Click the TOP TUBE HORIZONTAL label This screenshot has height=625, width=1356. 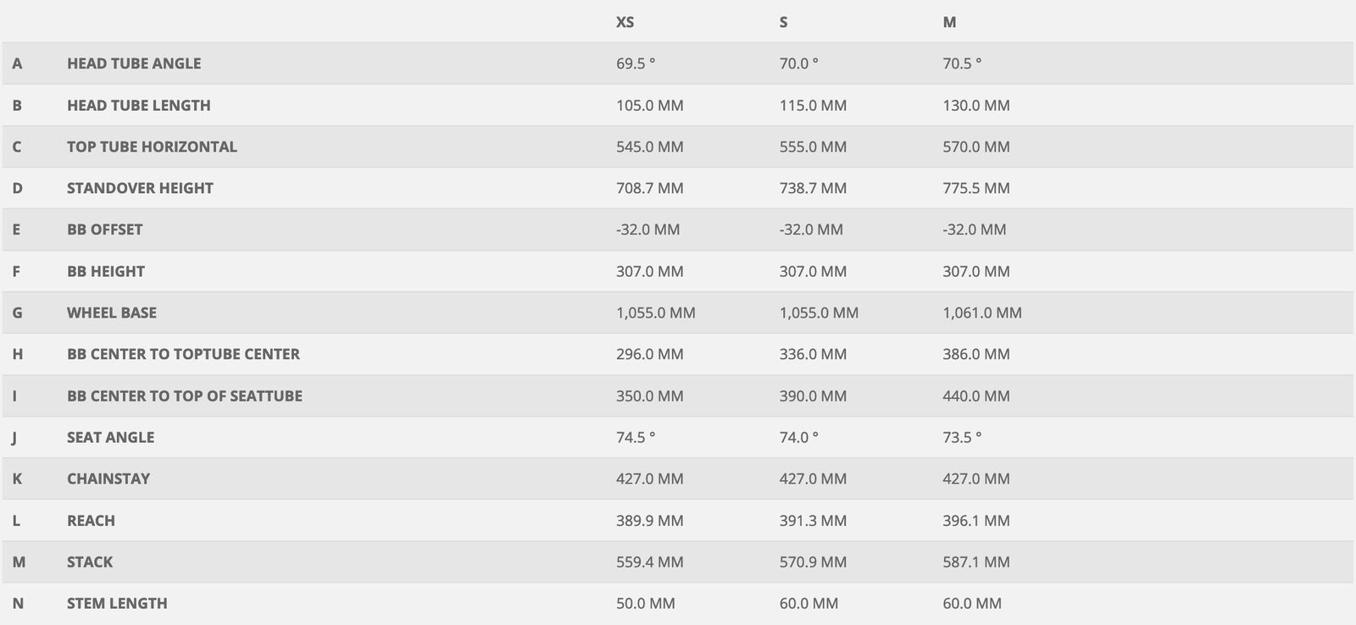(x=152, y=147)
